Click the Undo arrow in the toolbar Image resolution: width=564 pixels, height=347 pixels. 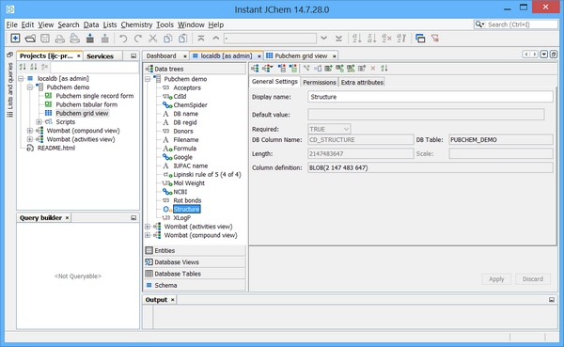123,39
